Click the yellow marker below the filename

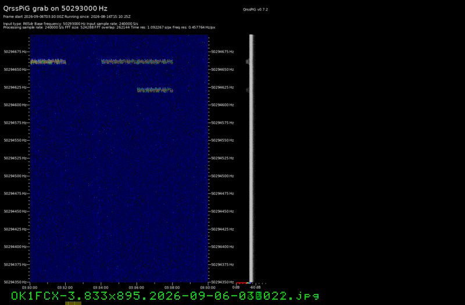(x=73, y=303)
